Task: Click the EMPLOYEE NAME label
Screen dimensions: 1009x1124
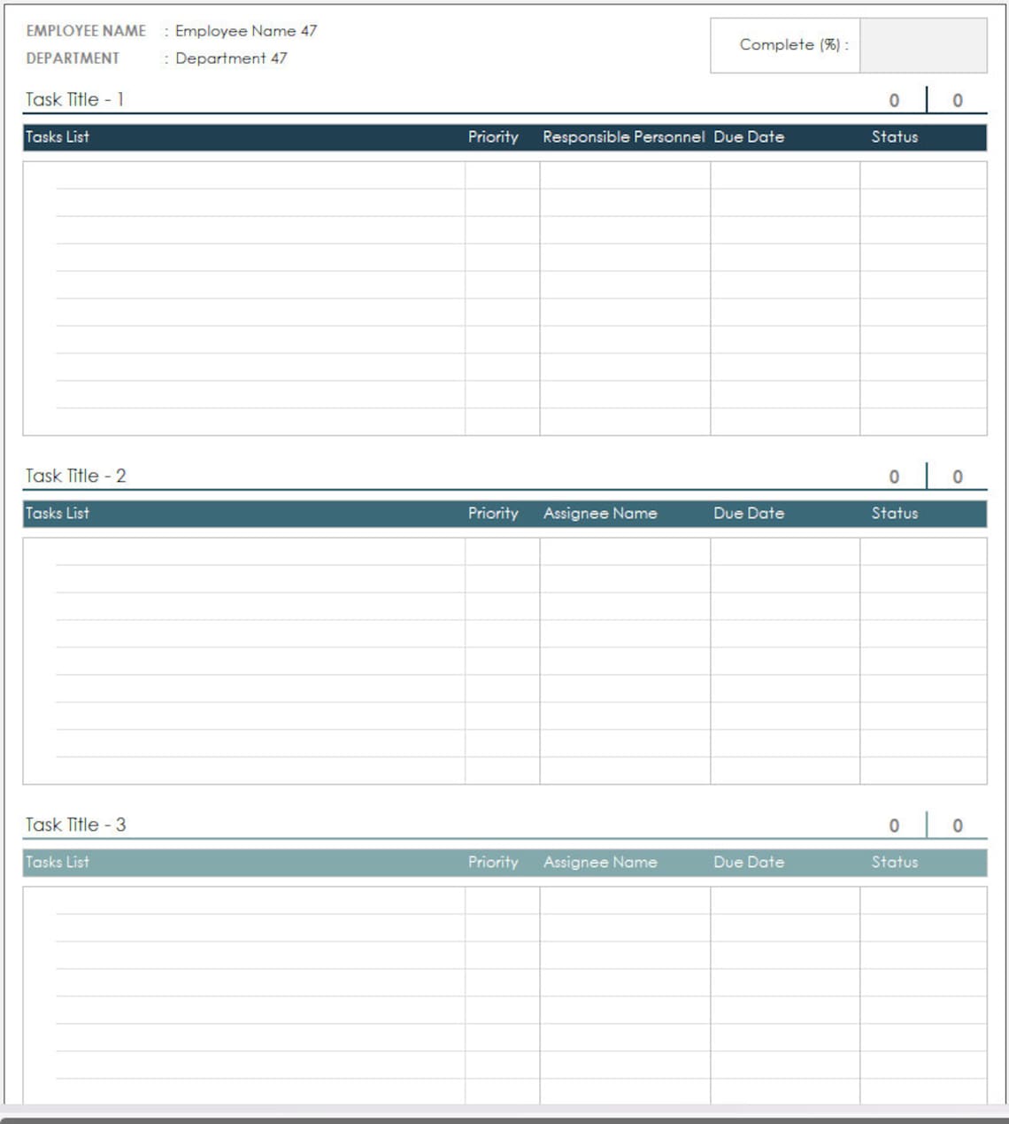Action: [86, 31]
